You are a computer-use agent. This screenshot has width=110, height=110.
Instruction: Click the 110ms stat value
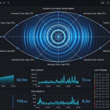(22, 101)
